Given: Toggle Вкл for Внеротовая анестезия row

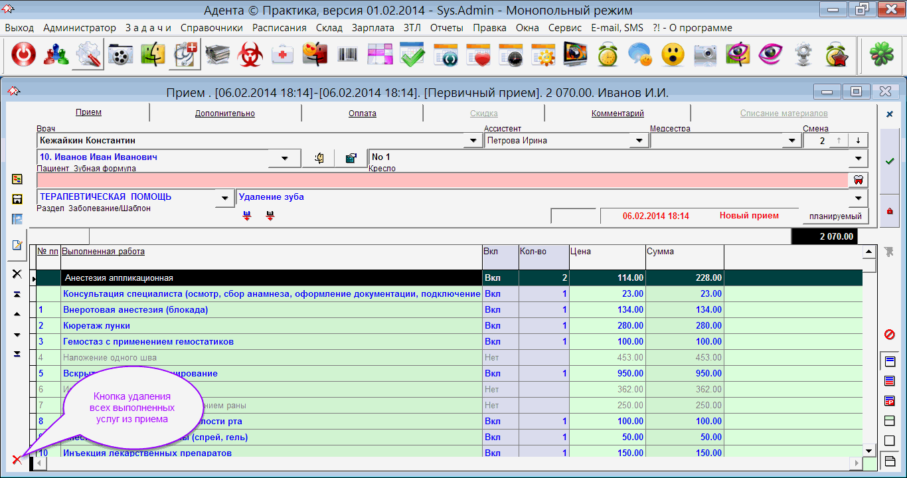Looking at the screenshot, I should pyautogui.click(x=492, y=310).
